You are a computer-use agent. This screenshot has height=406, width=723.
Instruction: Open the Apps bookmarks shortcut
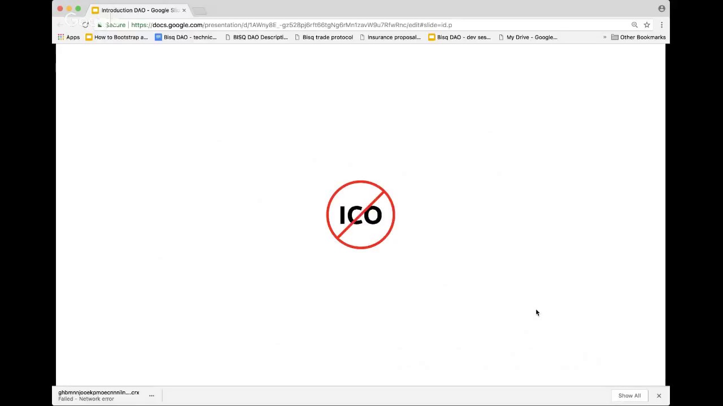[68, 37]
